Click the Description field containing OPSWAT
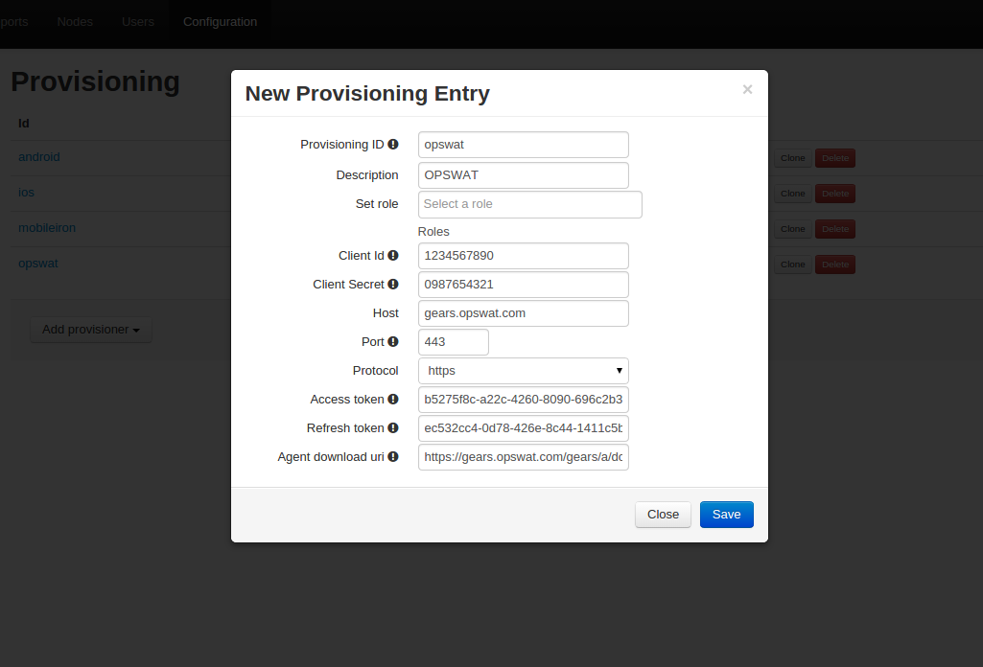 pos(524,175)
